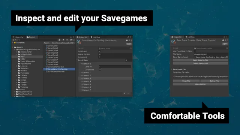Click object picker beside SaveGameProvider script field
The height and width of the screenshot is (135, 240).
pyautogui.click(x=227, y=48)
